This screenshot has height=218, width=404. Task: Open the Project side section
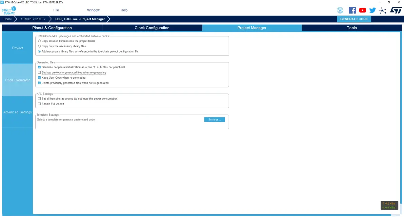click(18, 48)
